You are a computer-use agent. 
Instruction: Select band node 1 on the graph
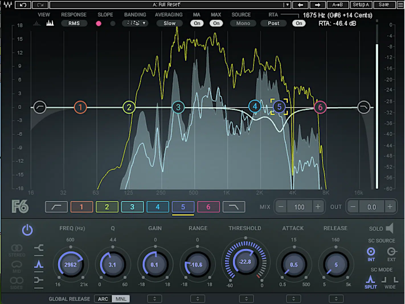pyautogui.click(x=80, y=107)
